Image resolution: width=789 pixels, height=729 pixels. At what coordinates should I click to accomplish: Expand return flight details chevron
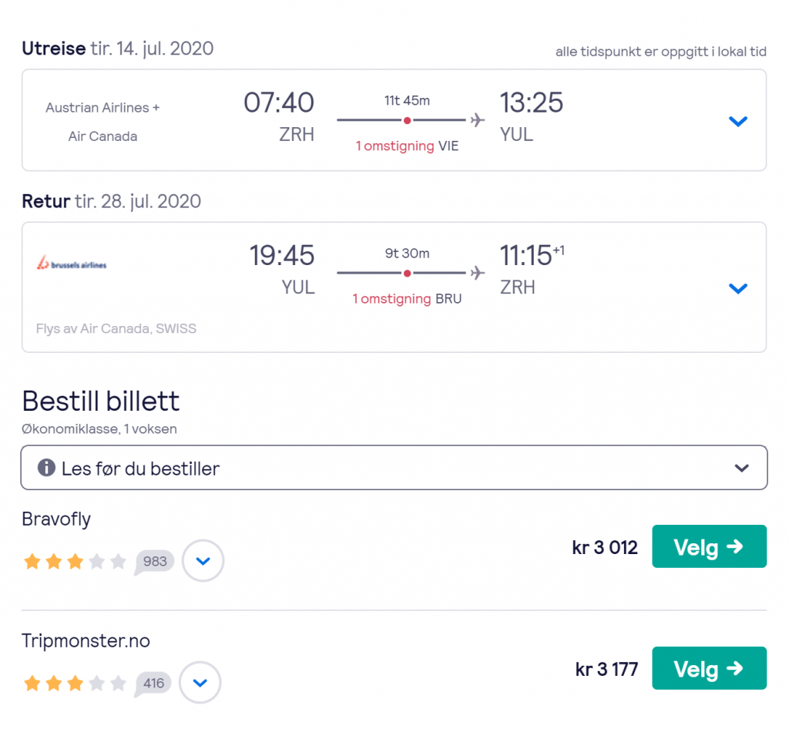pyautogui.click(x=738, y=288)
